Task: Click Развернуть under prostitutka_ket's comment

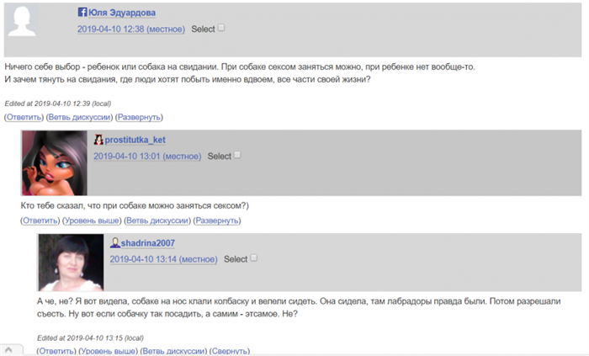Action: [217, 221]
